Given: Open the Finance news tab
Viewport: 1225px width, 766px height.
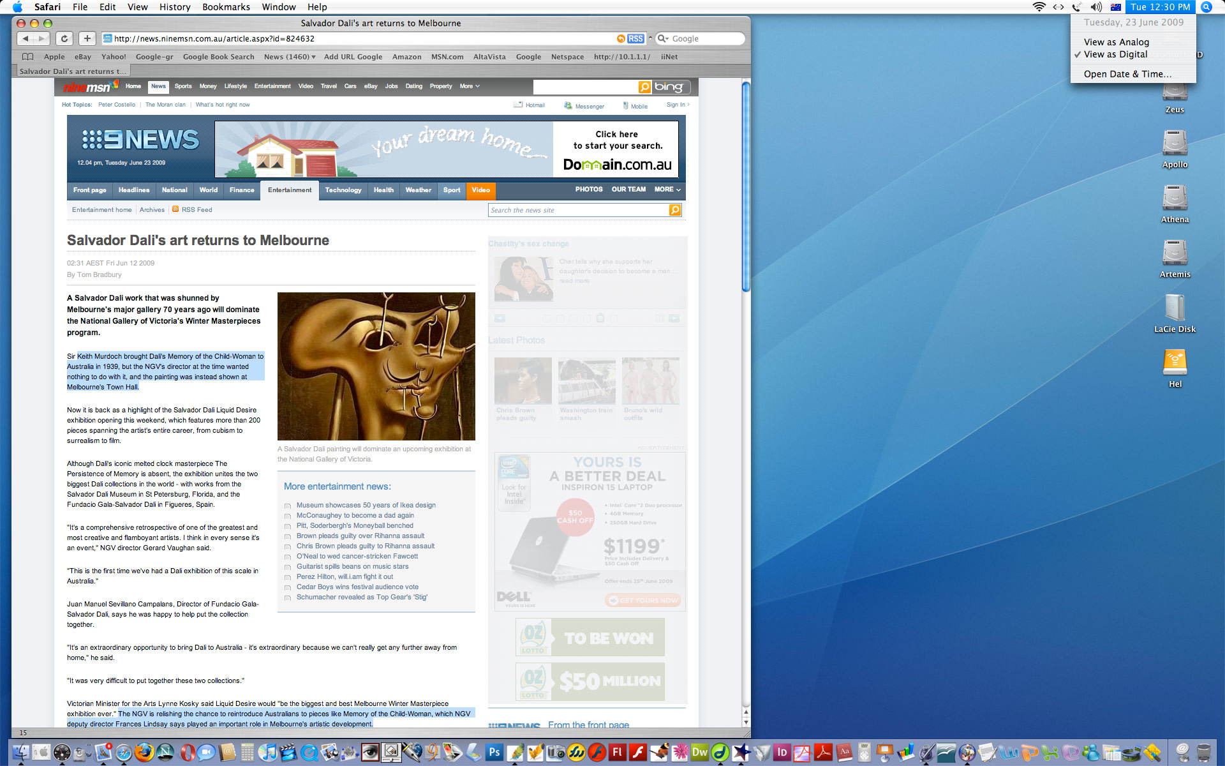Looking at the screenshot, I should point(242,190).
